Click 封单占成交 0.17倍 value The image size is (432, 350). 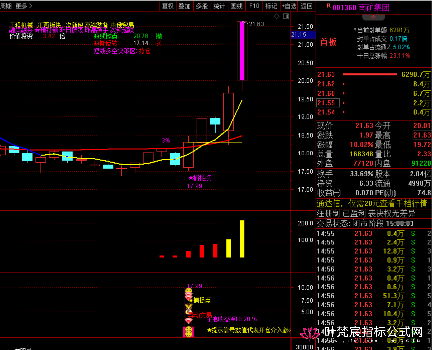pyautogui.click(x=398, y=39)
